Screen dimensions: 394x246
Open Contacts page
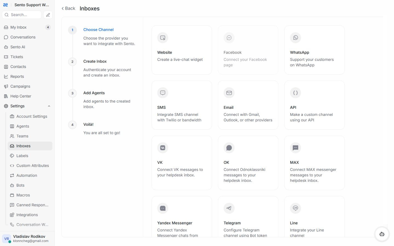pyautogui.click(x=27, y=67)
